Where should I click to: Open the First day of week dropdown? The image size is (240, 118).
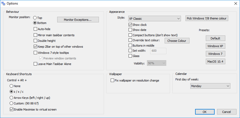pos(210,86)
